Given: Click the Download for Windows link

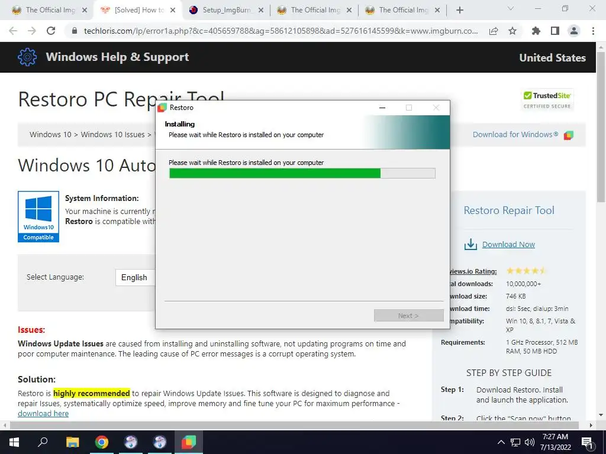Looking at the screenshot, I should [515, 134].
